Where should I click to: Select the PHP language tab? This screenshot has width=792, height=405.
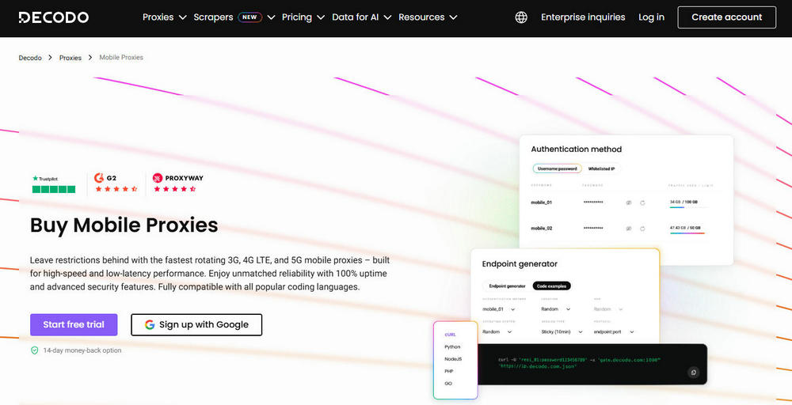point(448,371)
